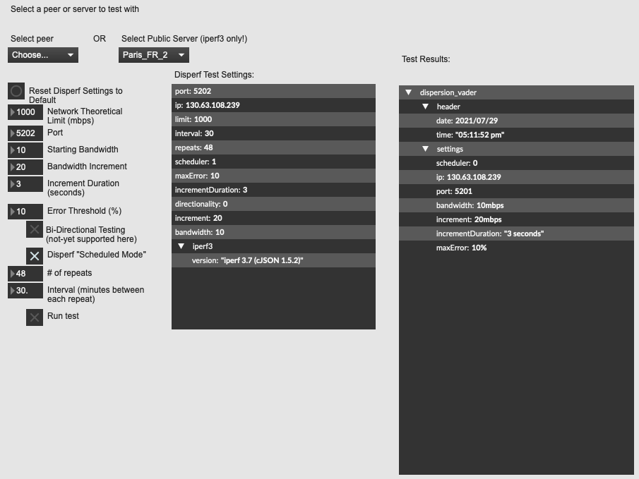Collapse the dispersion_vader tree node
Screen dimensions: 639x479
coord(409,92)
